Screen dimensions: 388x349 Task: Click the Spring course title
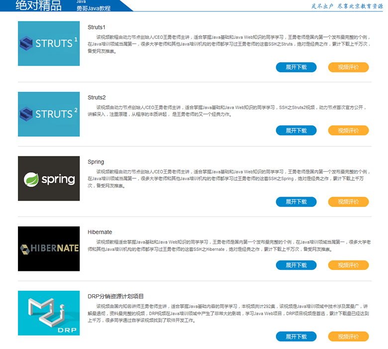(96, 162)
